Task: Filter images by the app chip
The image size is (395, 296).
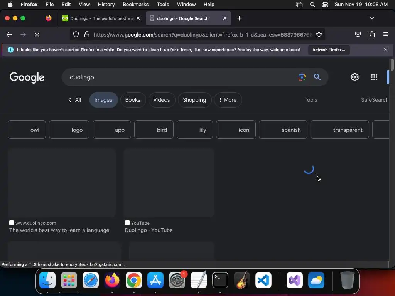Action: pos(112,129)
